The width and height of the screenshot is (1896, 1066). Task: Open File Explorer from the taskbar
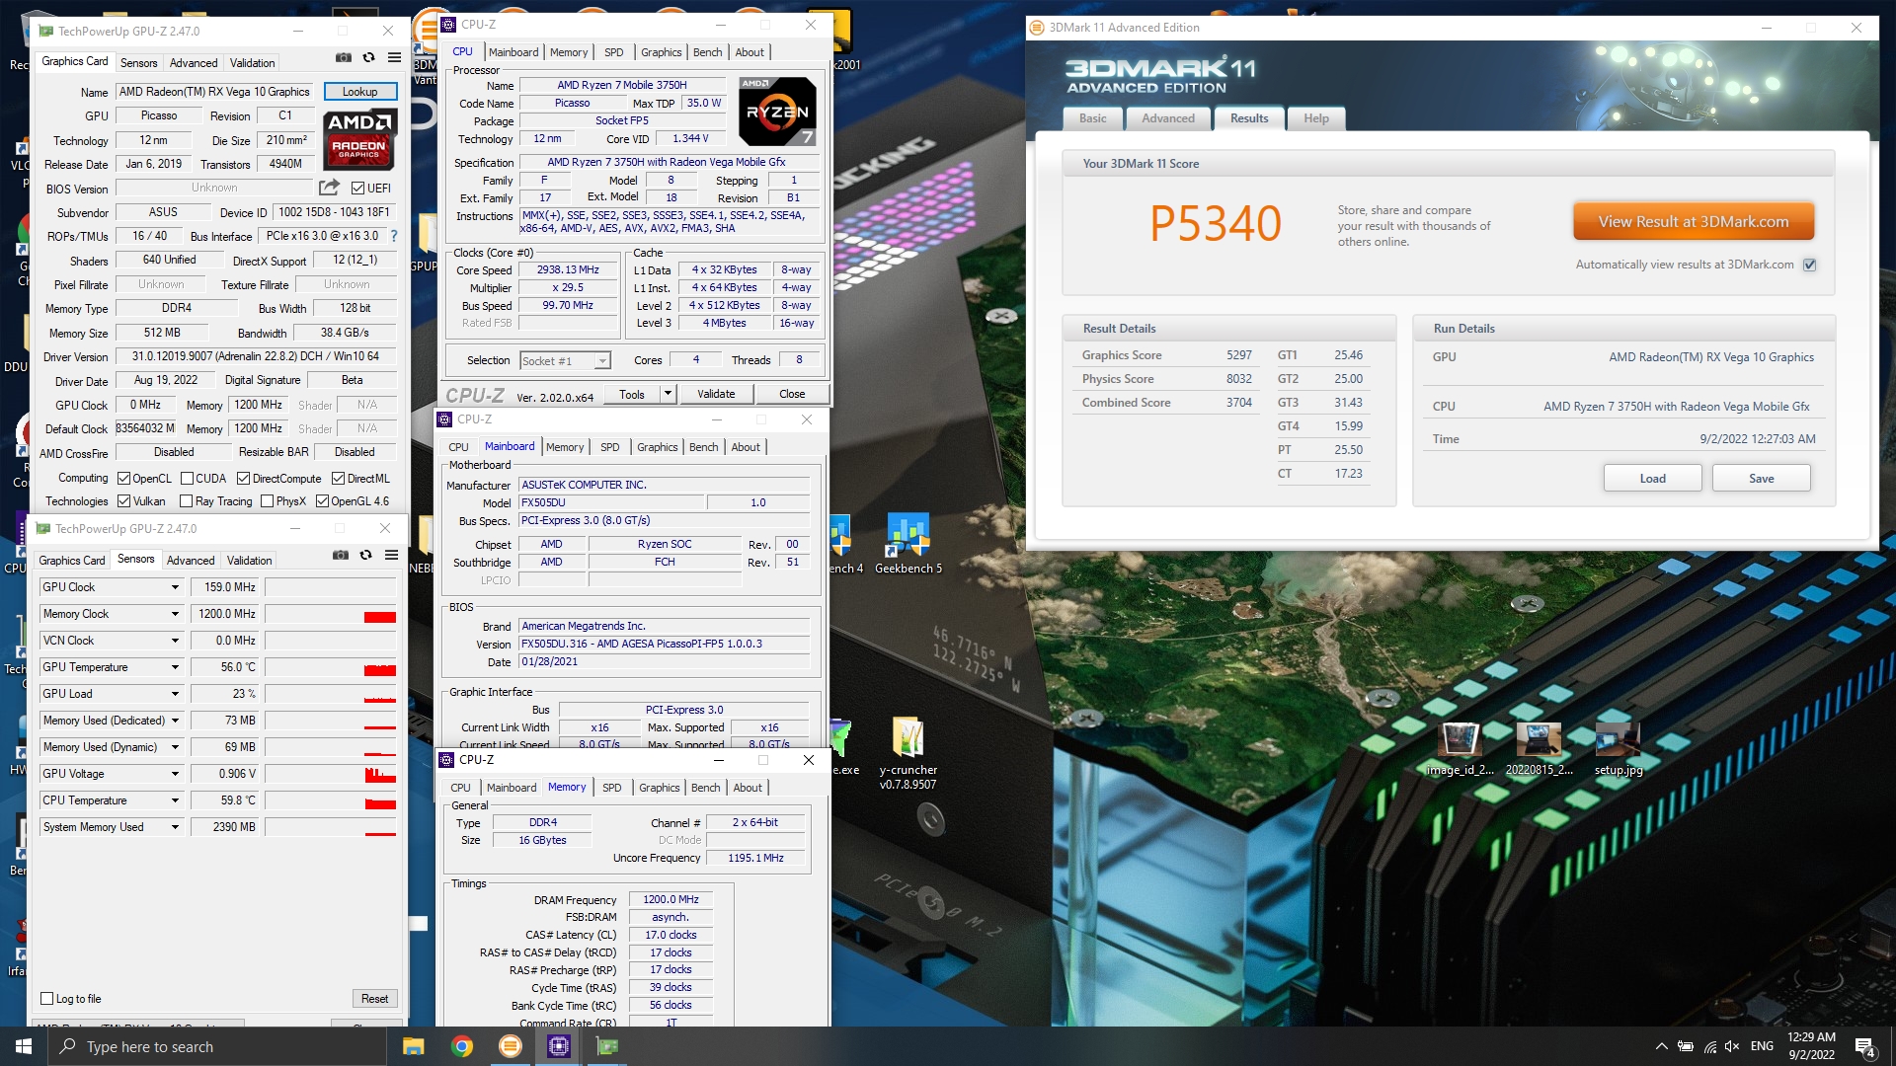coord(413,1046)
